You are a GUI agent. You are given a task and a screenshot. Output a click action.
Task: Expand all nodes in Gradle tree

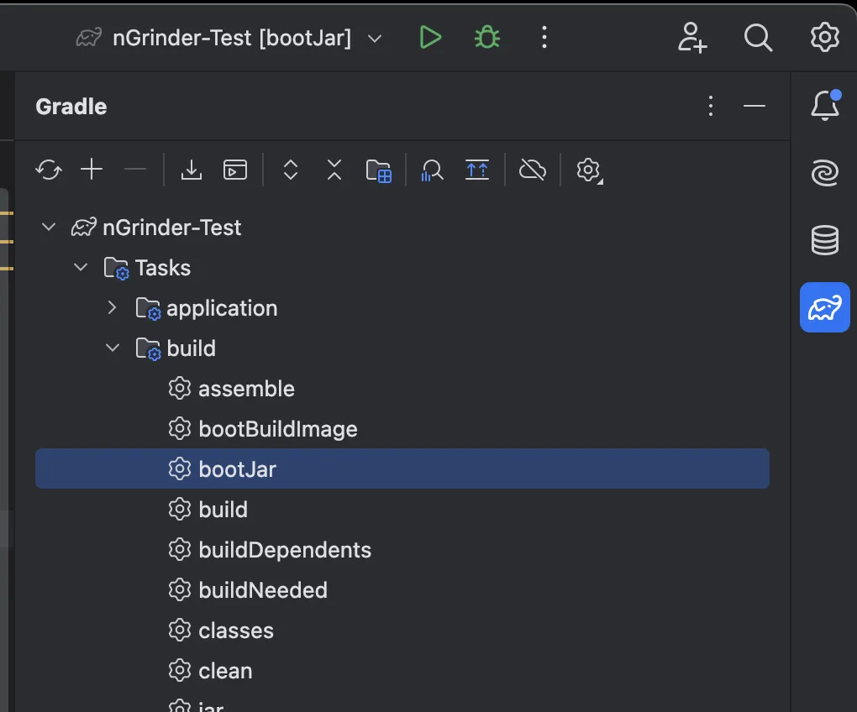coord(291,170)
